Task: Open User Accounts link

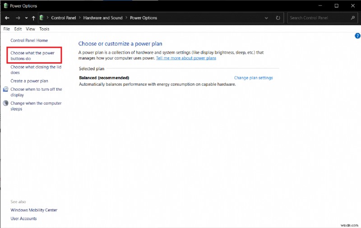Action: coord(23,219)
